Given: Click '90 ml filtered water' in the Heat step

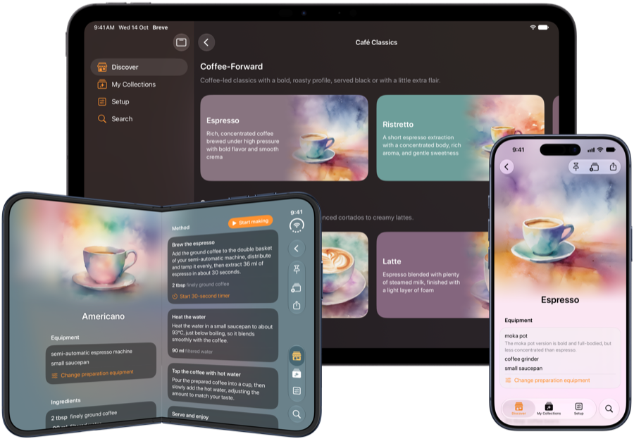Looking at the screenshot, I should 192,351.
